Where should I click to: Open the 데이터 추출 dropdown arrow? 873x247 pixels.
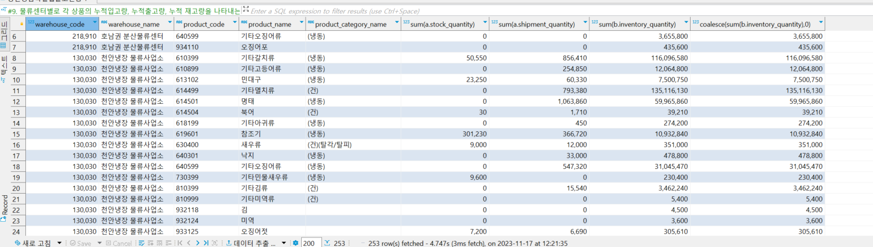point(284,243)
